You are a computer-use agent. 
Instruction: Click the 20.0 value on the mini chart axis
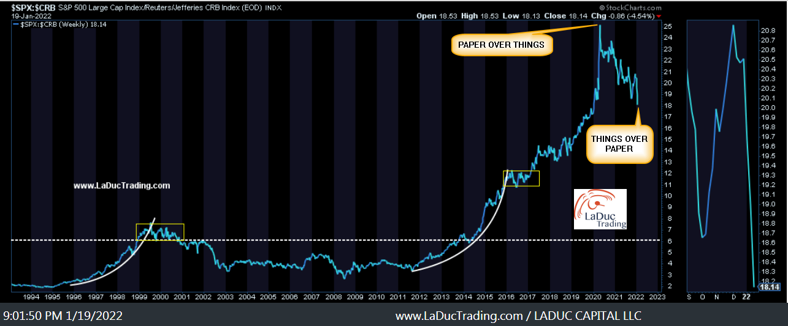768,108
